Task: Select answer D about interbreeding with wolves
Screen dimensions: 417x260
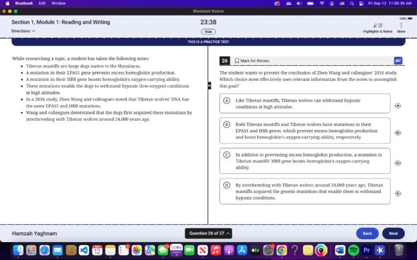Action: click(305, 191)
